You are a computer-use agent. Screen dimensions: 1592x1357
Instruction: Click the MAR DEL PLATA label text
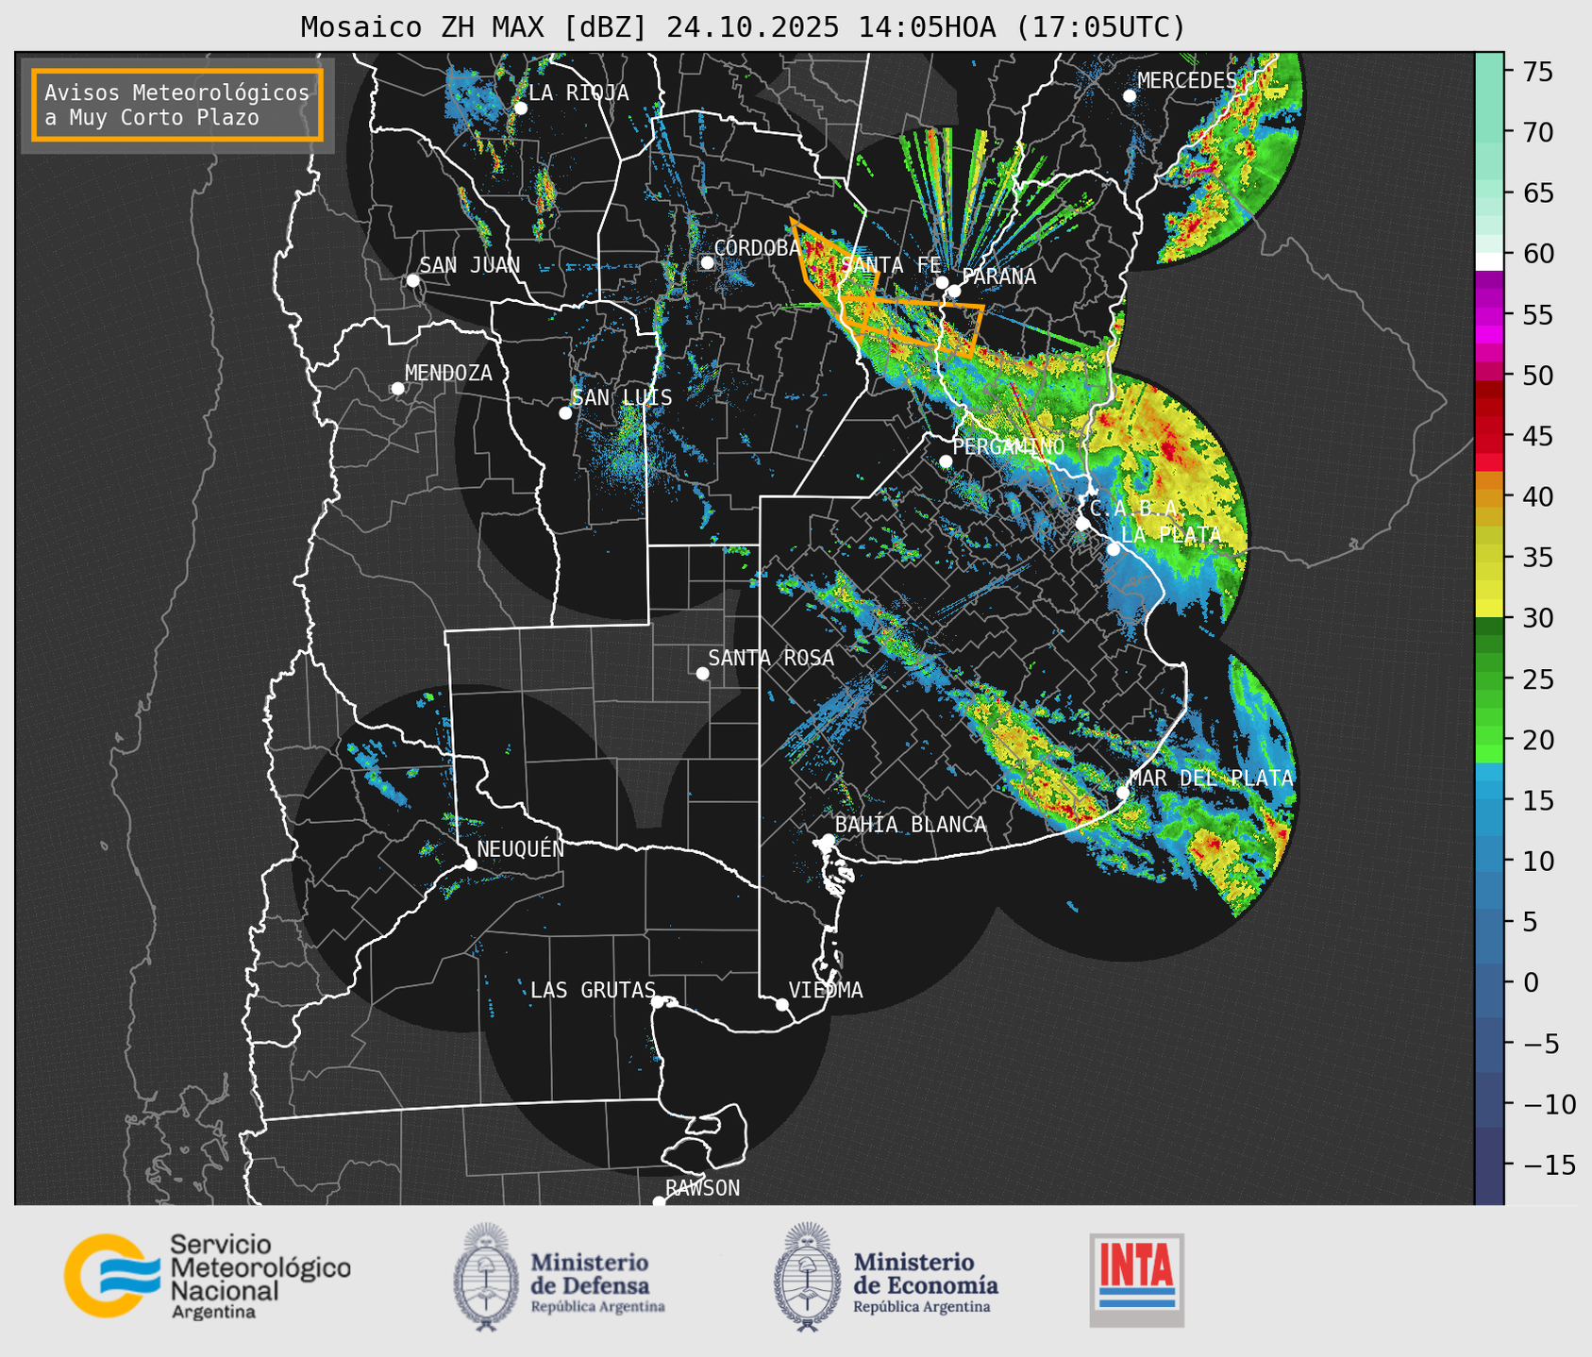[1211, 778]
